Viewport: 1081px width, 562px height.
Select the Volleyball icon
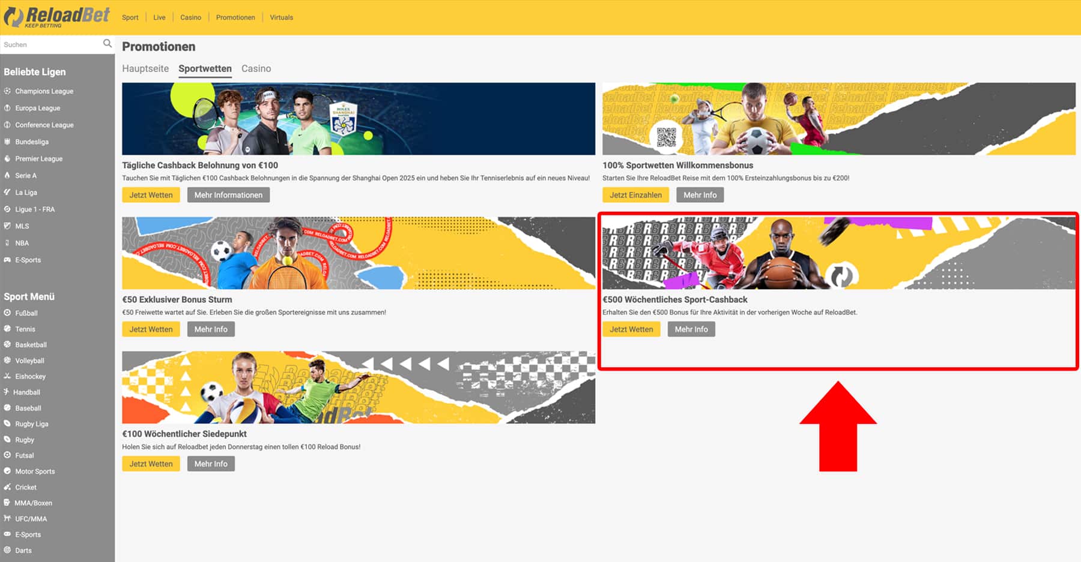point(7,360)
